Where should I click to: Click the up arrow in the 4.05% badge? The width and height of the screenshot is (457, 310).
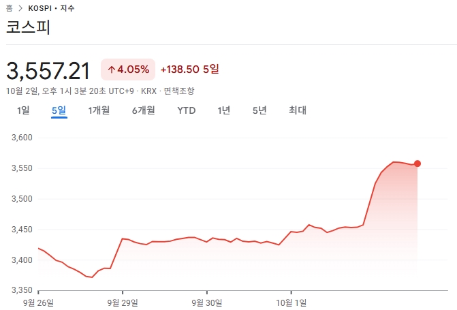(112, 69)
